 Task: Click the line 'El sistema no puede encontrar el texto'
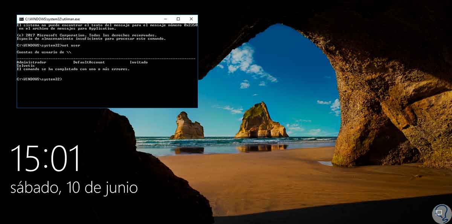pos(107,25)
